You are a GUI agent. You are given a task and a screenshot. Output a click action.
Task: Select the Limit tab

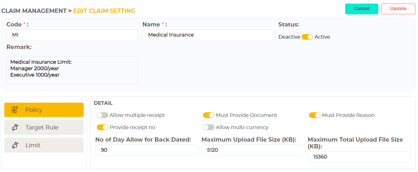coord(44,145)
